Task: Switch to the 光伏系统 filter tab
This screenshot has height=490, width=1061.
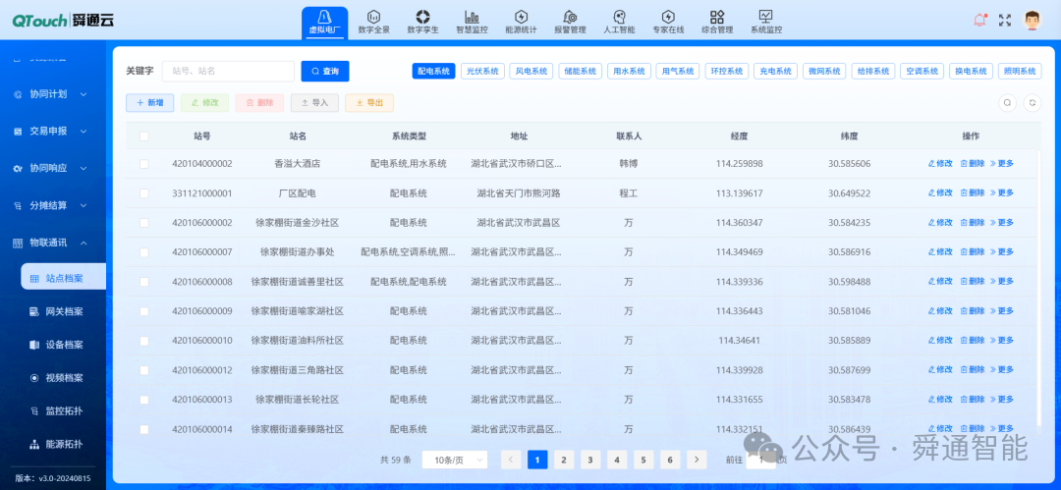Action: (482, 71)
